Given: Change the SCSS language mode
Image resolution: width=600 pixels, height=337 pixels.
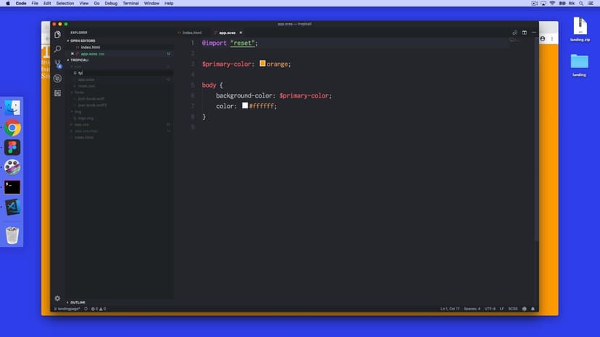Looking at the screenshot, I should (x=512, y=309).
